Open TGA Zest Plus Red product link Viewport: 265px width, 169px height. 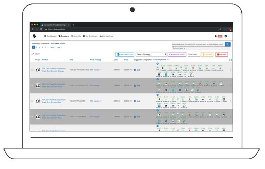pyautogui.click(x=54, y=101)
